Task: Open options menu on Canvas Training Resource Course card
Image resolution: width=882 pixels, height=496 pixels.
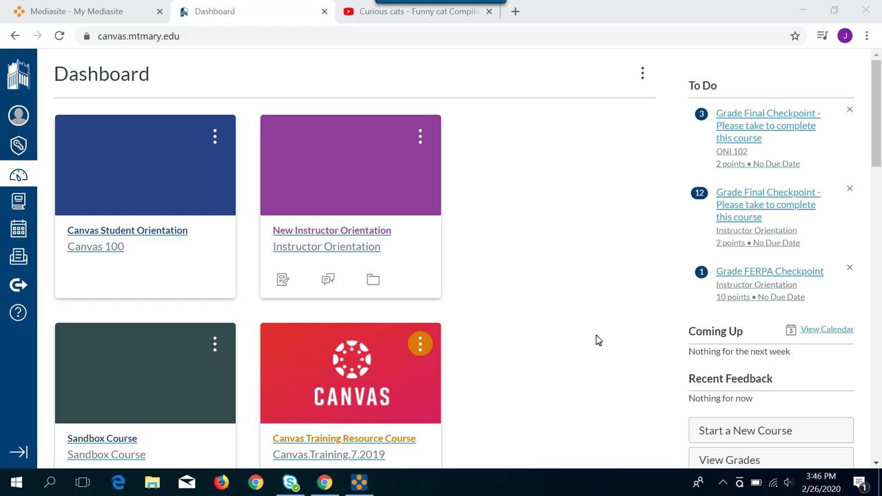Action: coord(420,344)
